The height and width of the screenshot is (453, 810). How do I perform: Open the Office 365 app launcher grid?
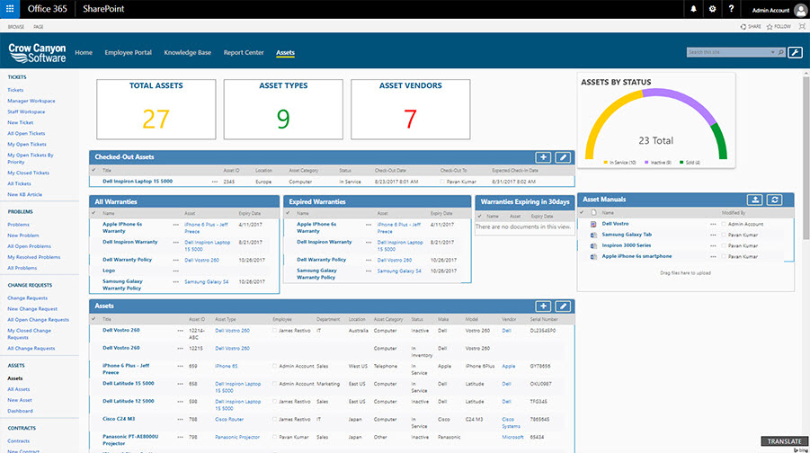pos(10,9)
